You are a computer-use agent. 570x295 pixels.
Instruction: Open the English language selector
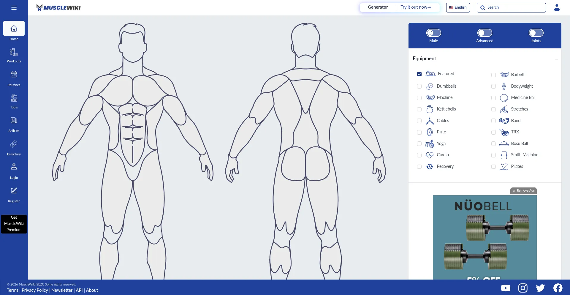(x=458, y=7)
